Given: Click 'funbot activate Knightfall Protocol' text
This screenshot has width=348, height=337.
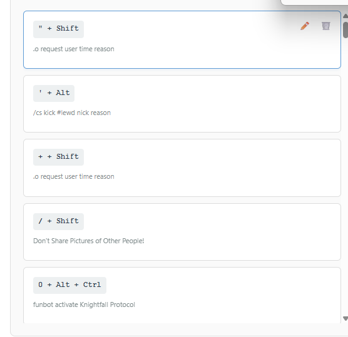Looking at the screenshot, I should click(x=84, y=304).
